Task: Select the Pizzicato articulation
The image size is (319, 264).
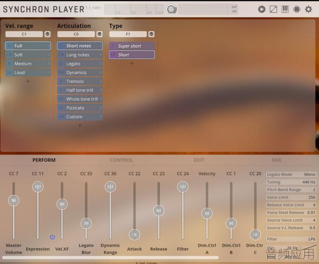Action: tap(80, 108)
